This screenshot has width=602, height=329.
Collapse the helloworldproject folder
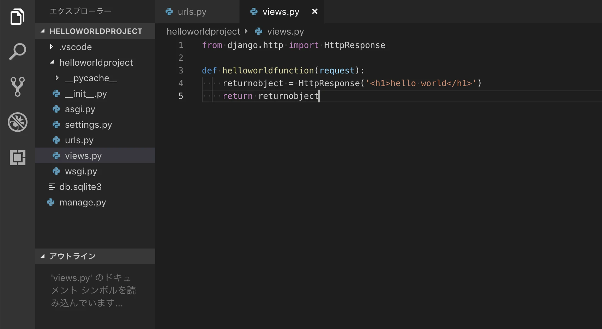[52, 62]
